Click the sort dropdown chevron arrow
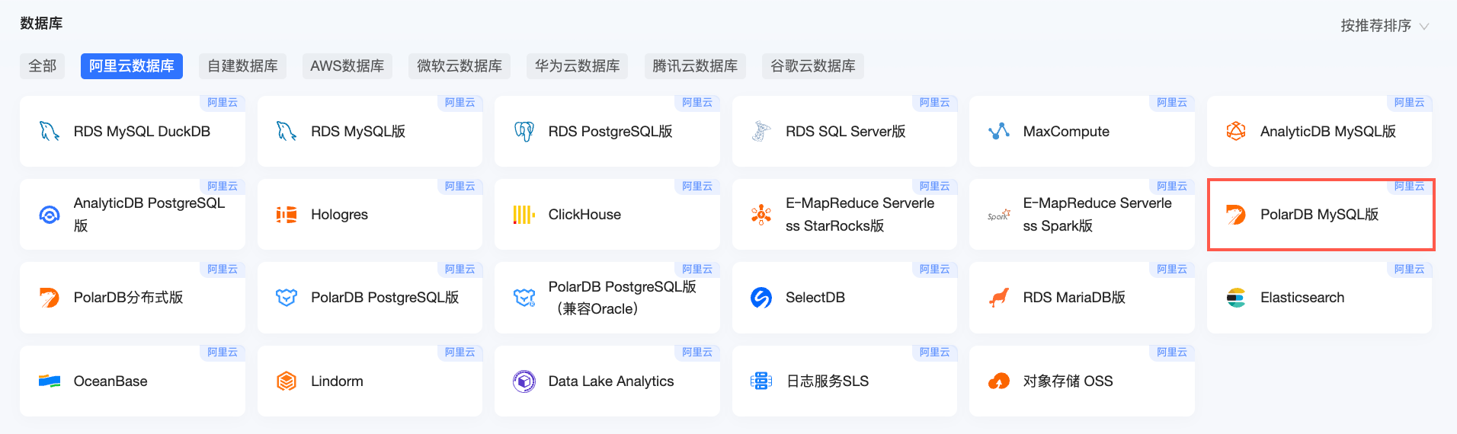The image size is (1457, 434). click(x=1423, y=27)
